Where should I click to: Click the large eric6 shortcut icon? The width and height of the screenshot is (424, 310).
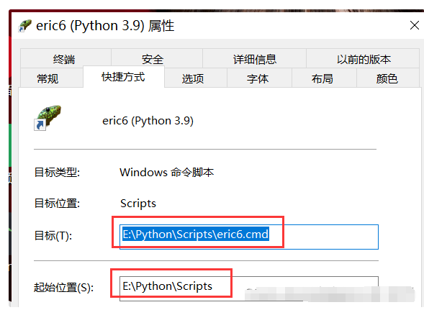pyautogui.click(x=48, y=117)
